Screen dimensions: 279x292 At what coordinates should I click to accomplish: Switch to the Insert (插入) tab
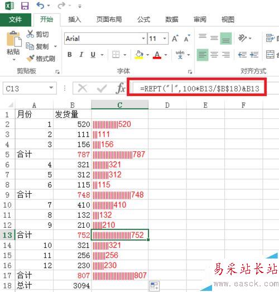coord(75,20)
